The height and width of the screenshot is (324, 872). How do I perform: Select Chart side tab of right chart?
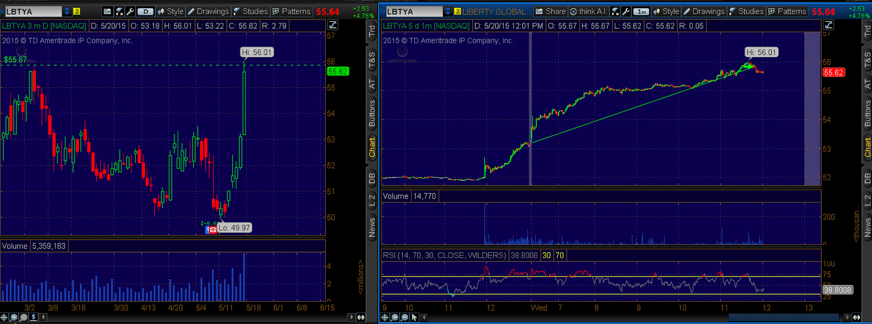[868, 148]
